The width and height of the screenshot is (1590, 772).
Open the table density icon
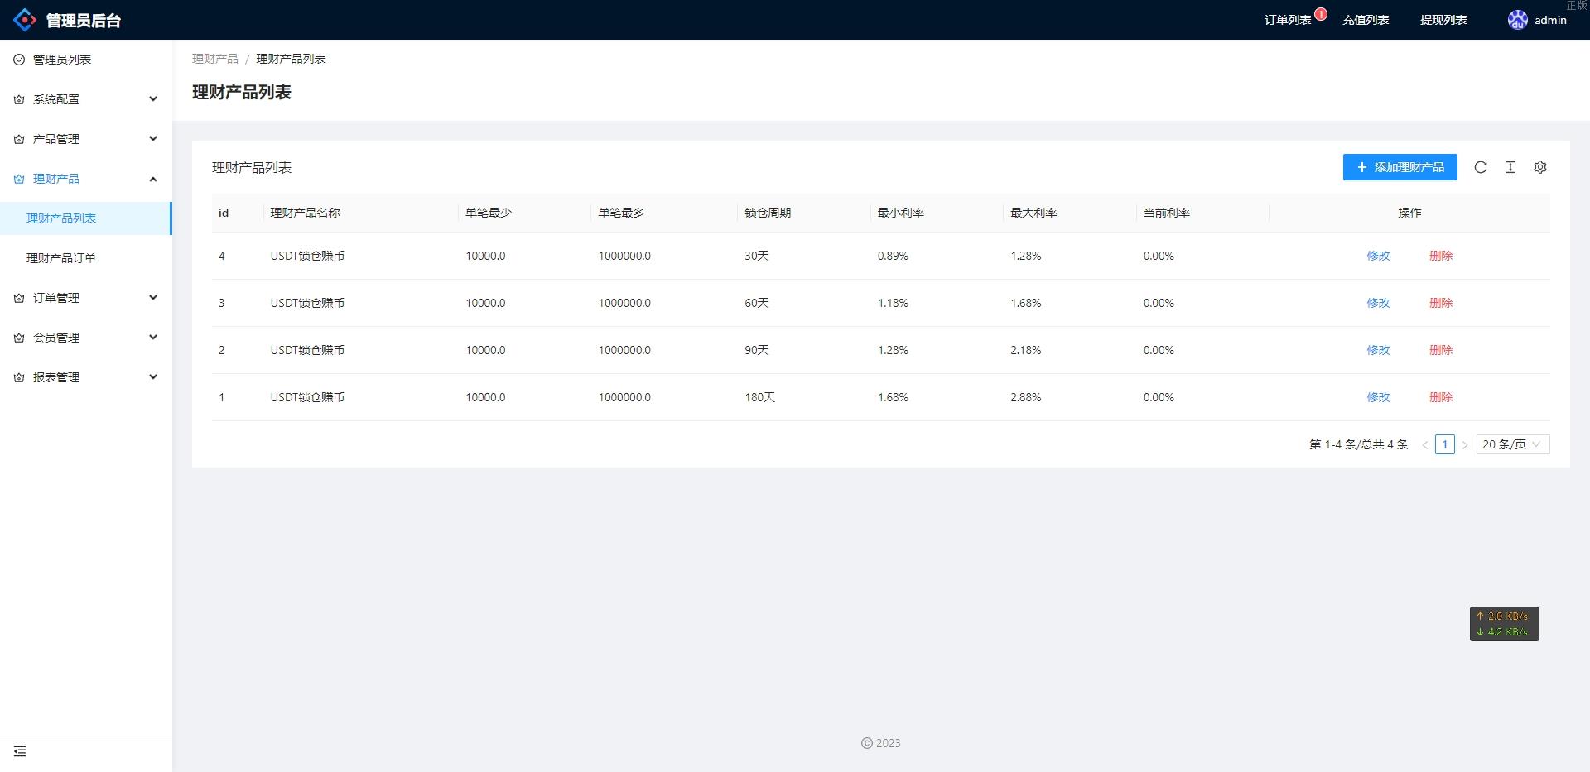tap(1510, 167)
